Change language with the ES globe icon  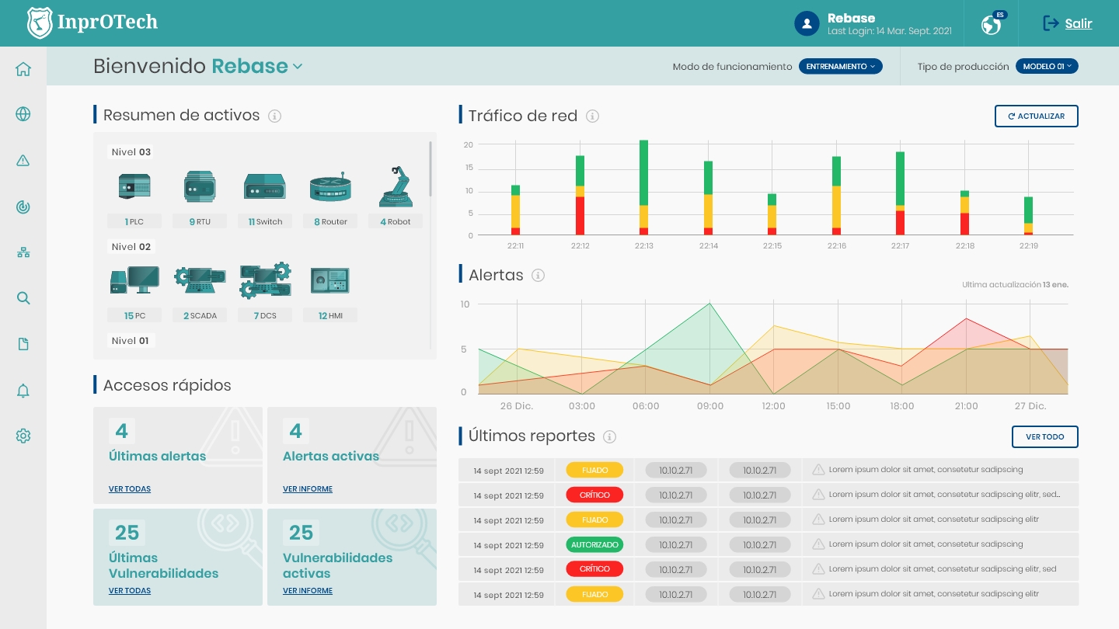point(992,23)
